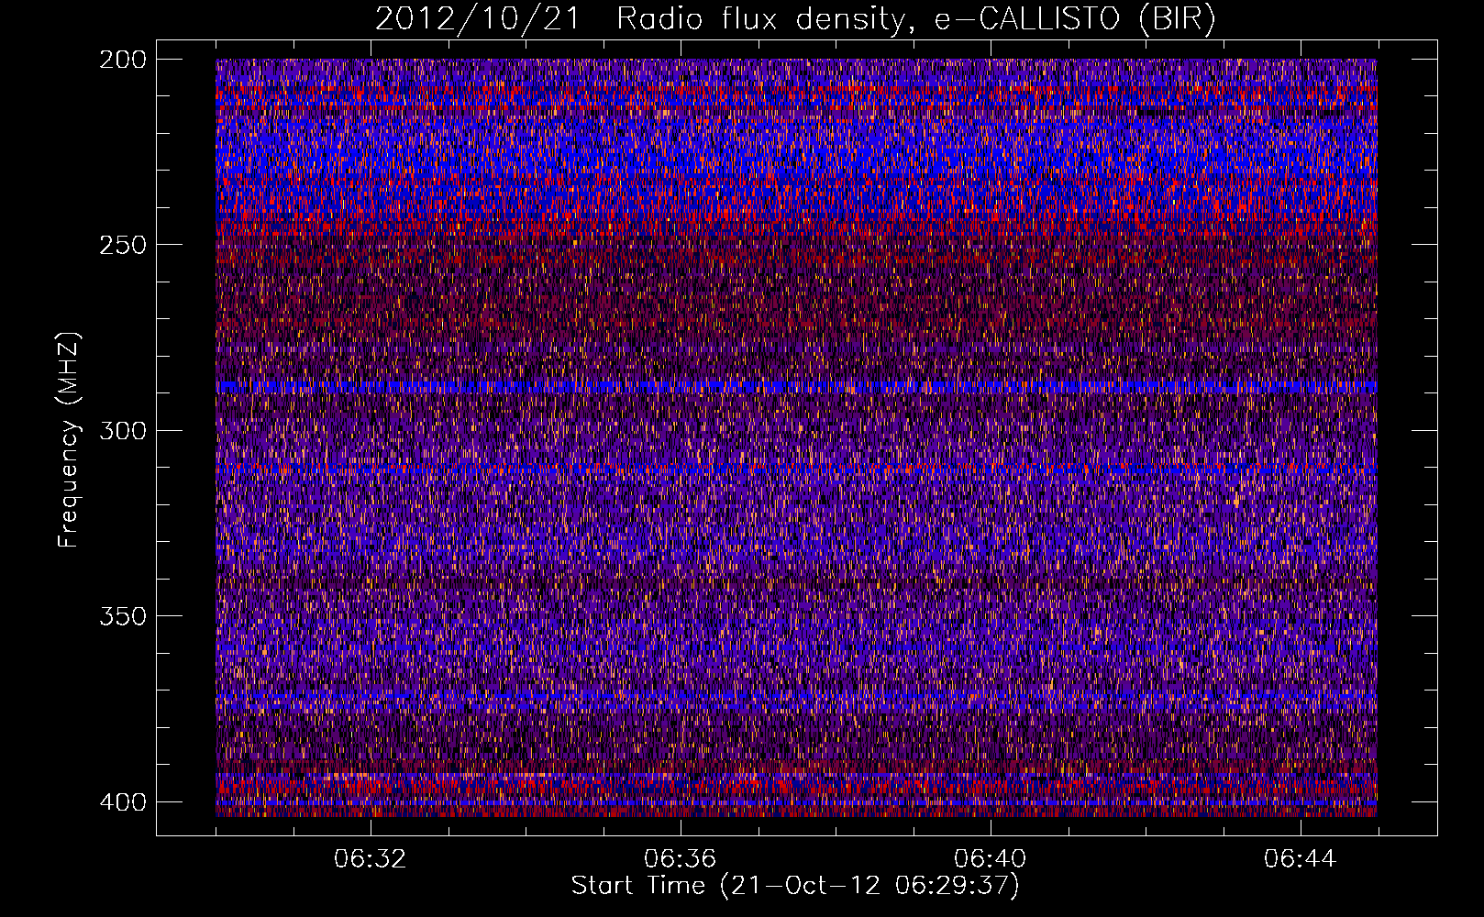Select the 200 frequency tick label
The height and width of the screenshot is (917, 1484).
(121, 60)
